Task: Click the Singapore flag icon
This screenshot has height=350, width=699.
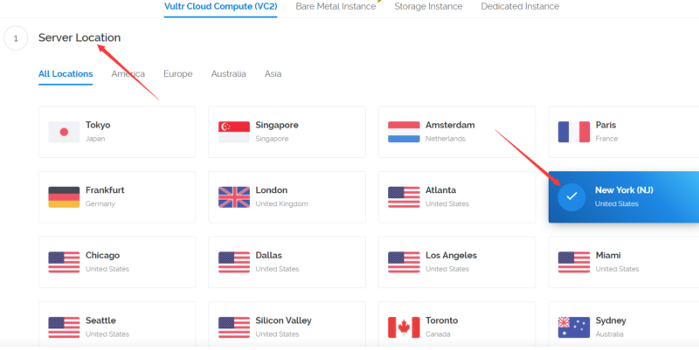Action: point(233,132)
